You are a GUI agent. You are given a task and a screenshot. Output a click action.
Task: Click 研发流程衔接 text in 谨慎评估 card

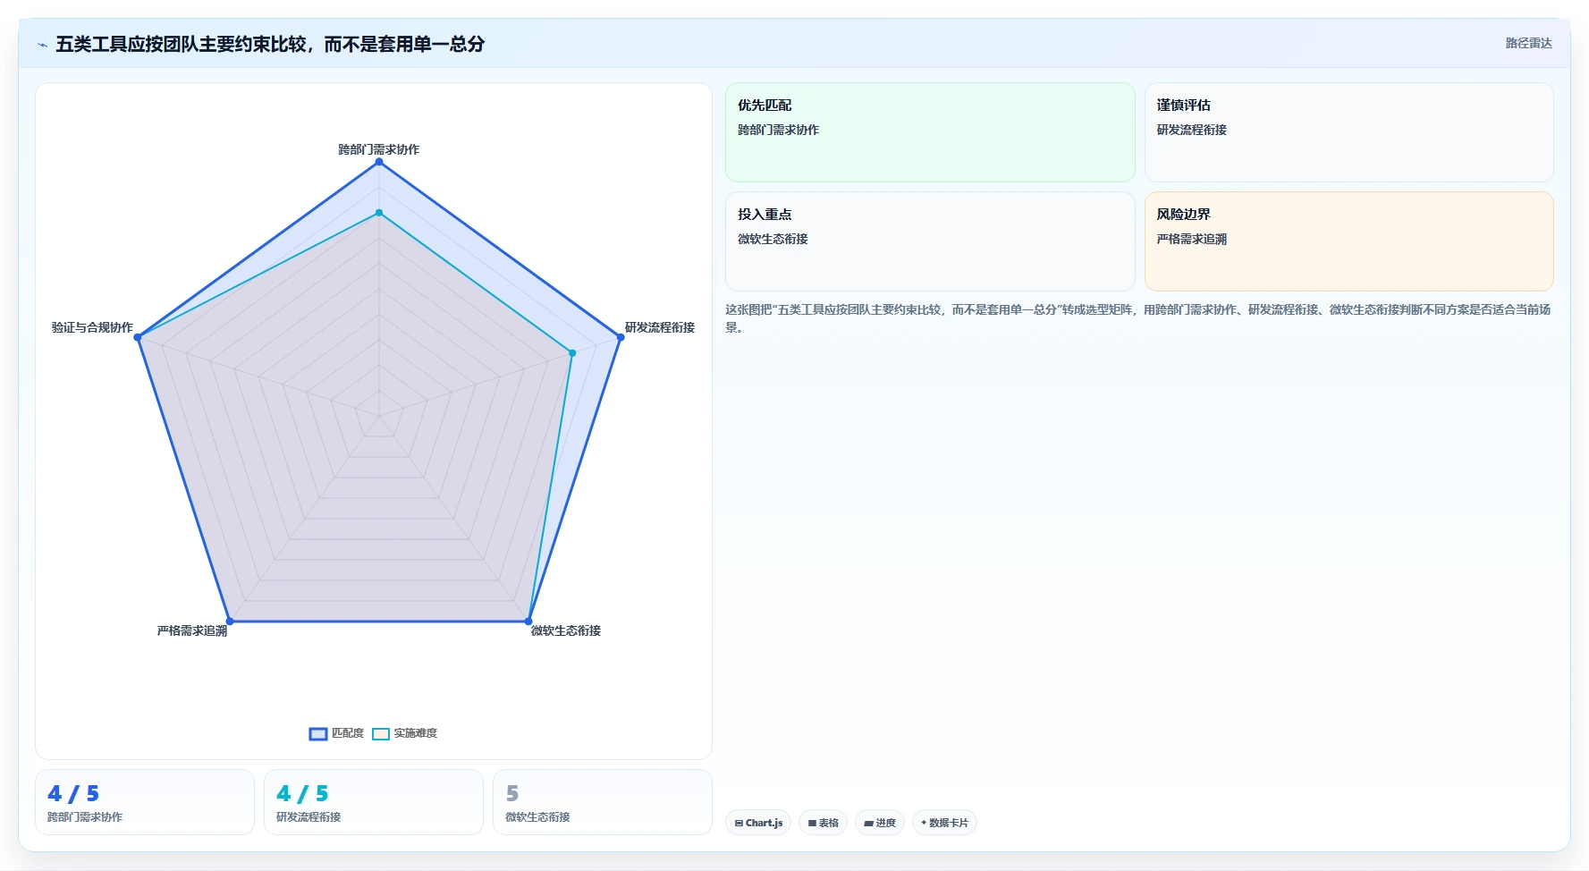1192,130
